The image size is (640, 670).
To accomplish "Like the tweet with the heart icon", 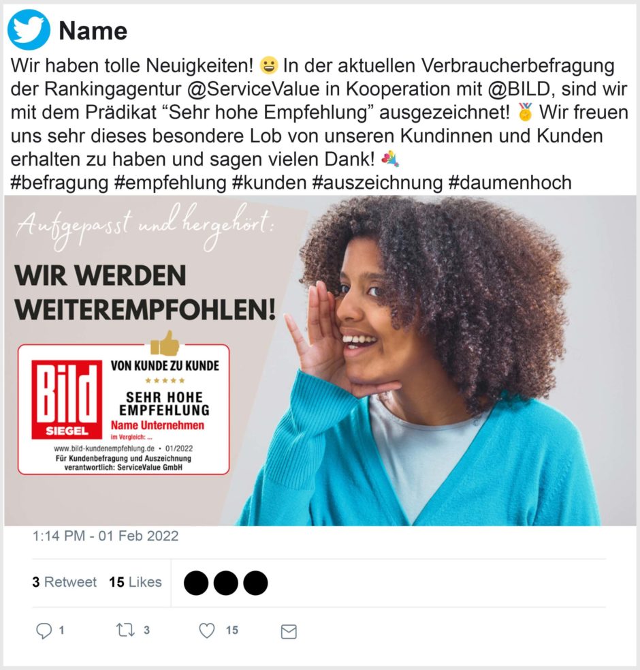I will coord(207,630).
